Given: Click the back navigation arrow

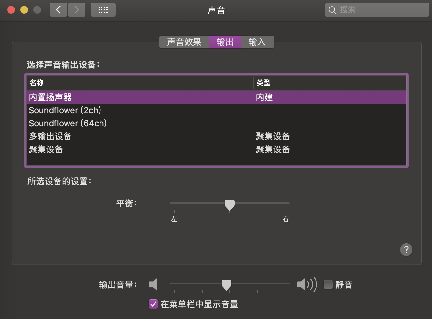Looking at the screenshot, I should (x=58, y=10).
